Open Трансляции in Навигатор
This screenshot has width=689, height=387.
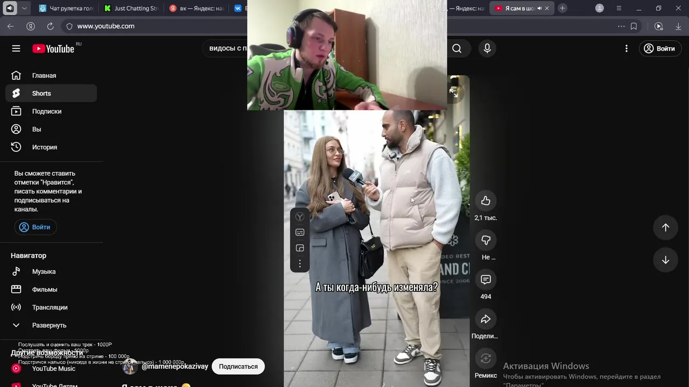coord(51,307)
